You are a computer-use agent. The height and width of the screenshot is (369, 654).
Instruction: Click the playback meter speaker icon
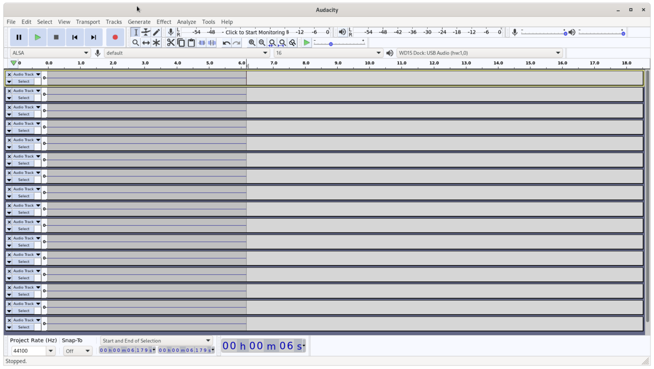(x=342, y=32)
